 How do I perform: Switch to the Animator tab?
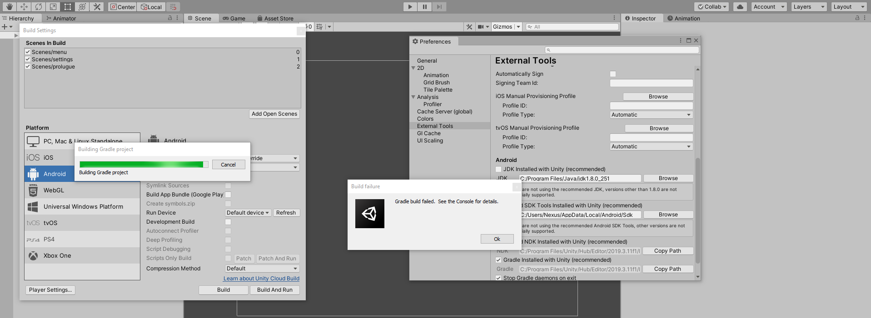61,19
